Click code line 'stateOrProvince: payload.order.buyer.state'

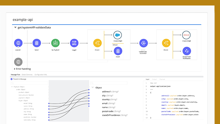coord(180,115)
